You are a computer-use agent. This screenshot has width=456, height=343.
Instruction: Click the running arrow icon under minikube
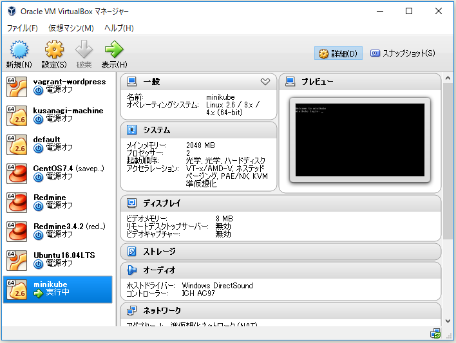(x=38, y=293)
